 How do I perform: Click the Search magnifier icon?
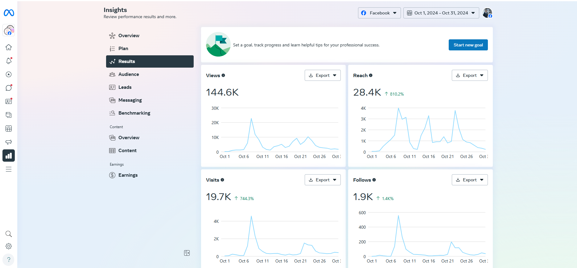[x=9, y=234]
